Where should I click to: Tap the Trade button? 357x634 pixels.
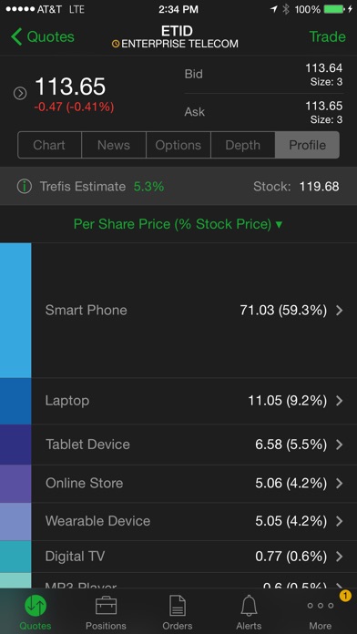[x=328, y=36]
